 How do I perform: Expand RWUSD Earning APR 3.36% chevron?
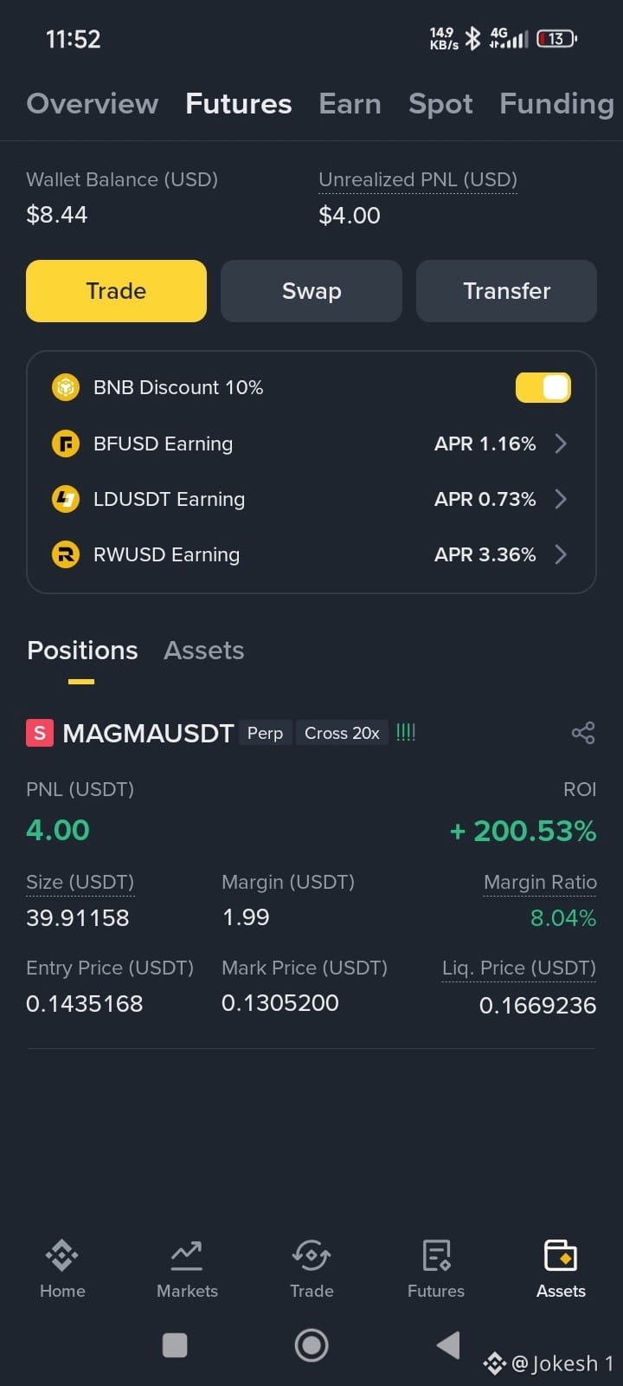(561, 554)
